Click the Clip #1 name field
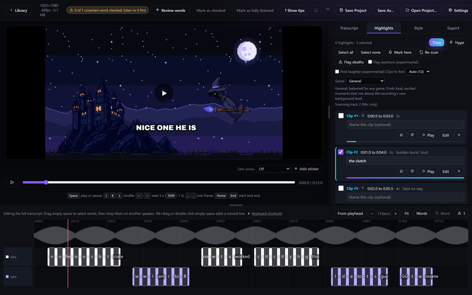Image resolution: width=472 pixels, height=295 pixels. point(405,125)
